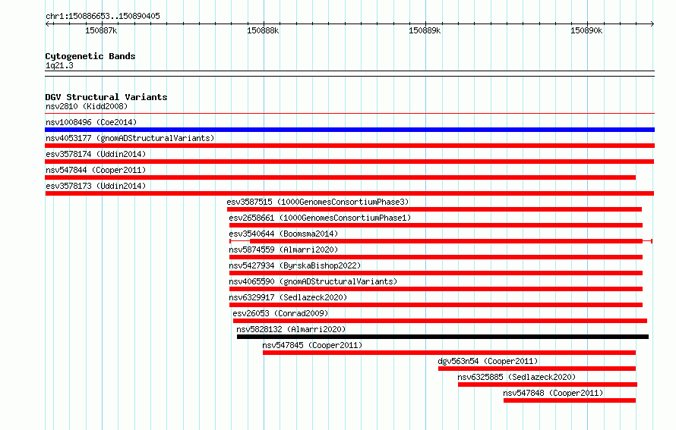Click the nsv4053177 (gnomADStructuralVariants) label
This screenshot has height=430, width=676.
pos(130,138)
